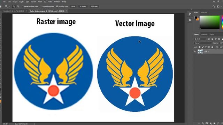Close the Untitled-1 document tab
The height and width of the screenshot is (125, 223).
[26, 11]
